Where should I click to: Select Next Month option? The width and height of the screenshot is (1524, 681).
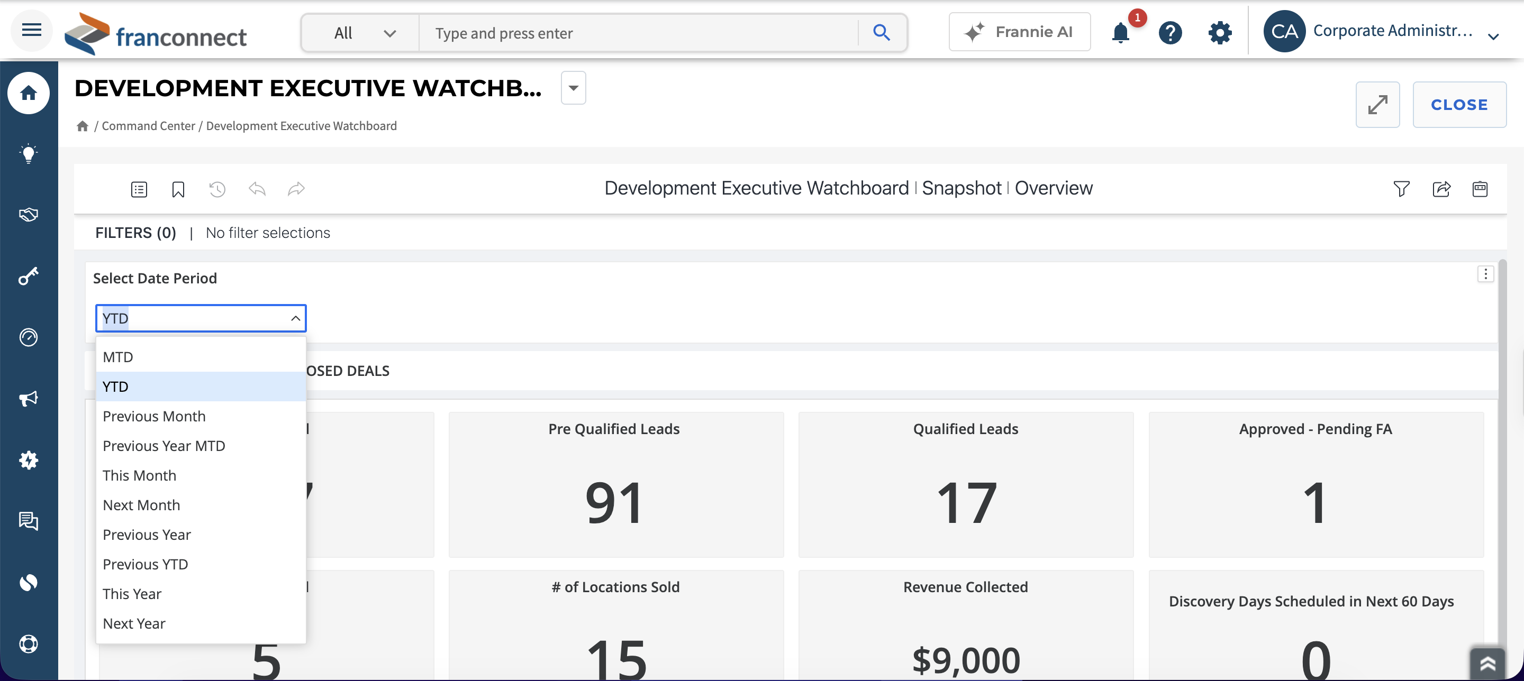point(201,505)
